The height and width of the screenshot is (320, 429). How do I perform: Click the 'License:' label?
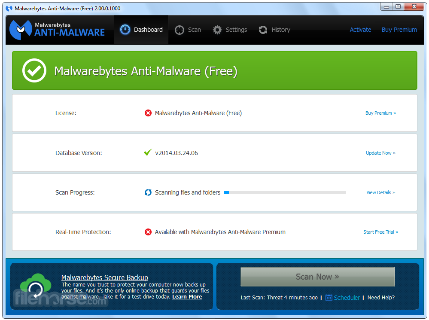tap(66, 113)
